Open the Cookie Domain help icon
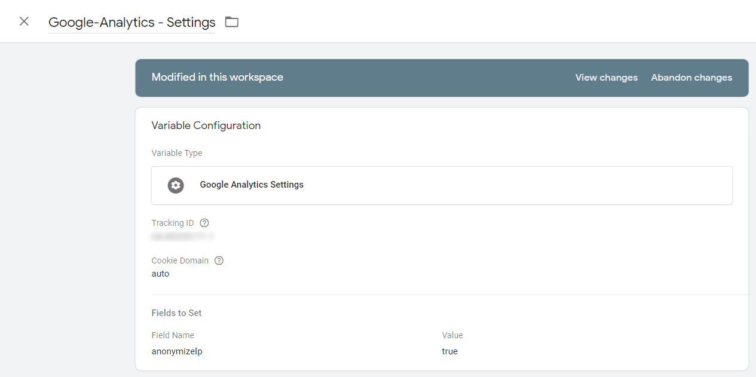Image resolution: width=756 pixels, height=377 pixels. coord(219,260)
